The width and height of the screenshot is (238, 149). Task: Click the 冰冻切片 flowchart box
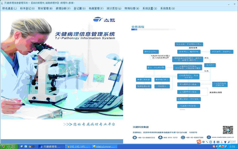(x=210, y=65)
